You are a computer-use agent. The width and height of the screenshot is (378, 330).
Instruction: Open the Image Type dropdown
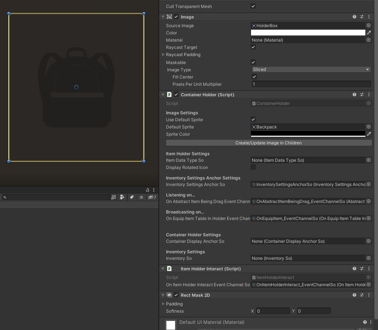point(311,69)
